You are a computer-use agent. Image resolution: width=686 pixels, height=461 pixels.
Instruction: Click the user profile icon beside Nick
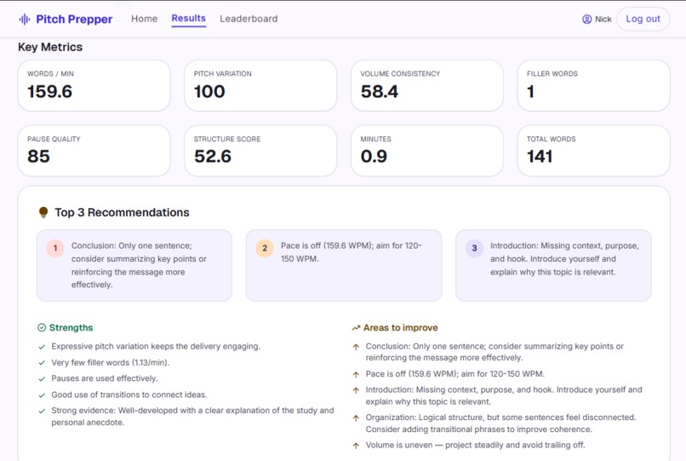[586, 20]
